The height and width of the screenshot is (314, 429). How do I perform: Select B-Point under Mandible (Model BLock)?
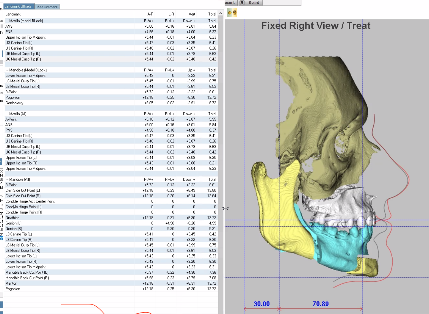(111, 92)
